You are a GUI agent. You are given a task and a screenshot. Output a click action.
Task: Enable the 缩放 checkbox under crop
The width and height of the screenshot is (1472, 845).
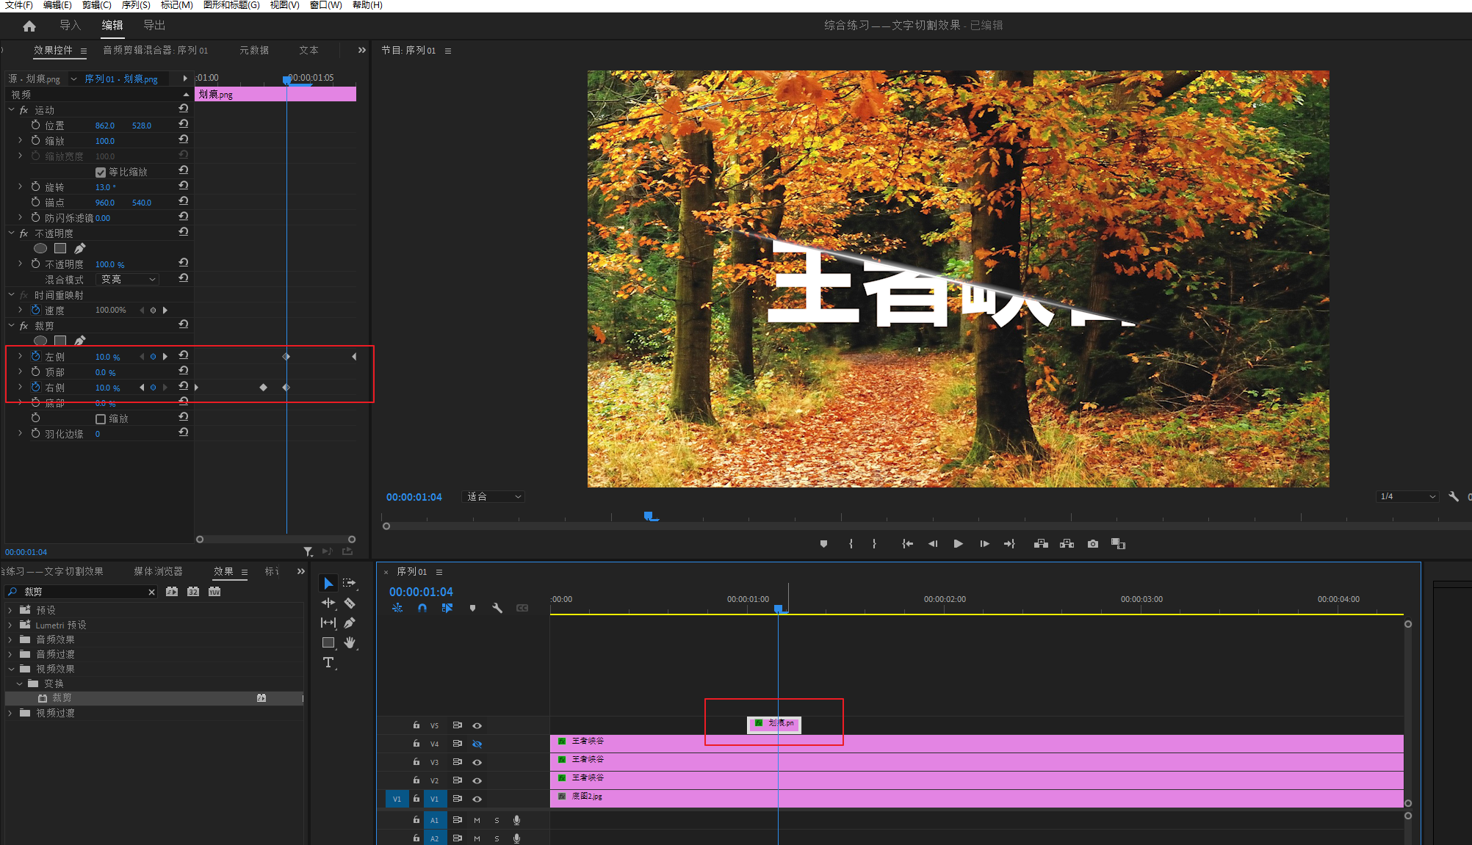tap(101, 419)
